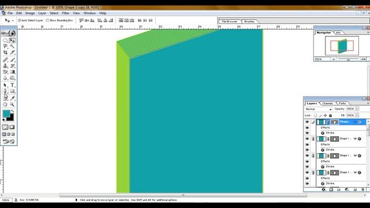
Task: Open the Normal blending mode dropdown
Action: [x=319, y=109]
